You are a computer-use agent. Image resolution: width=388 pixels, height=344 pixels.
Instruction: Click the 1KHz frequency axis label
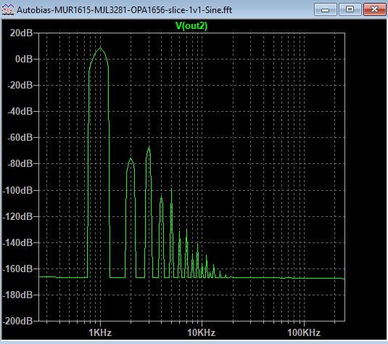pos(100,332)
